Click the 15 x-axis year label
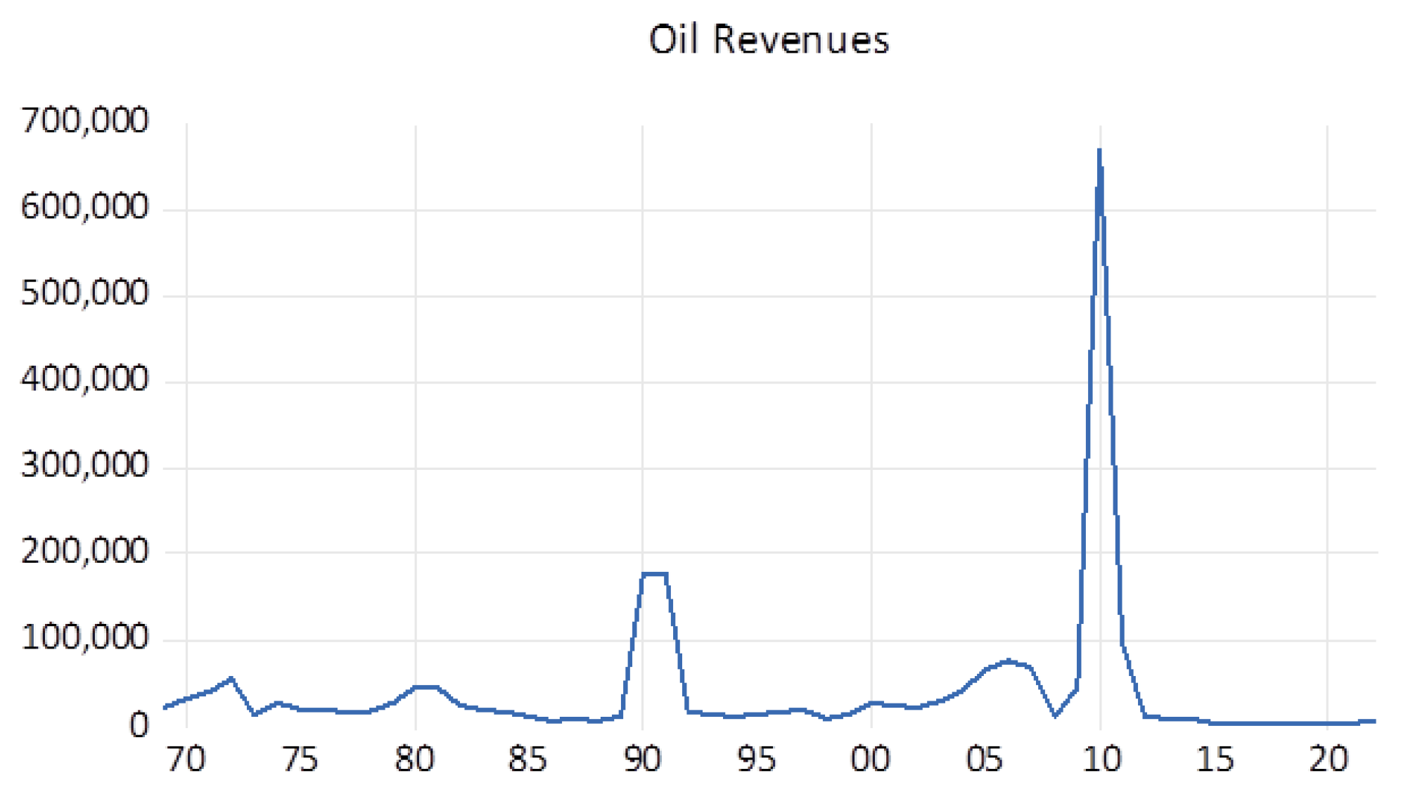 coord(1215,760)
